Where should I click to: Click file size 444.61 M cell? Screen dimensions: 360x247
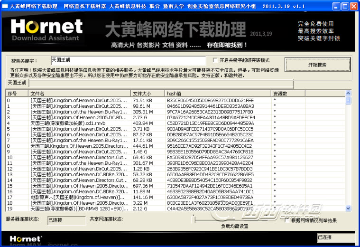[x=143, y=146]
